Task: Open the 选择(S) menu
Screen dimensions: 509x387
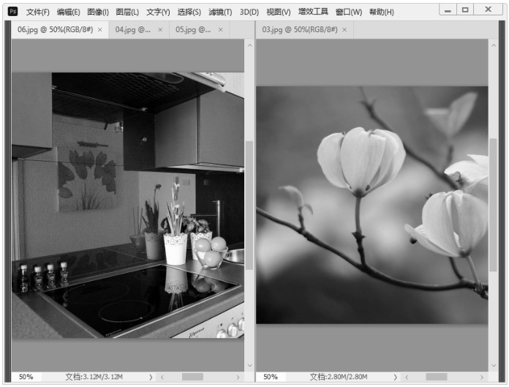Action: pyautogui.click(x=189, y=12)
